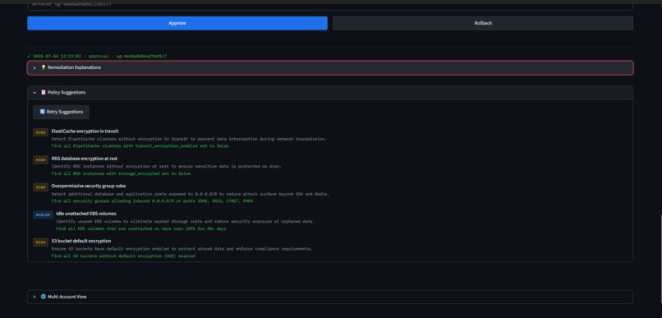Viewport: 662px width, 318px height.
Task: Click the Rollback button
Action: (483, 23)
